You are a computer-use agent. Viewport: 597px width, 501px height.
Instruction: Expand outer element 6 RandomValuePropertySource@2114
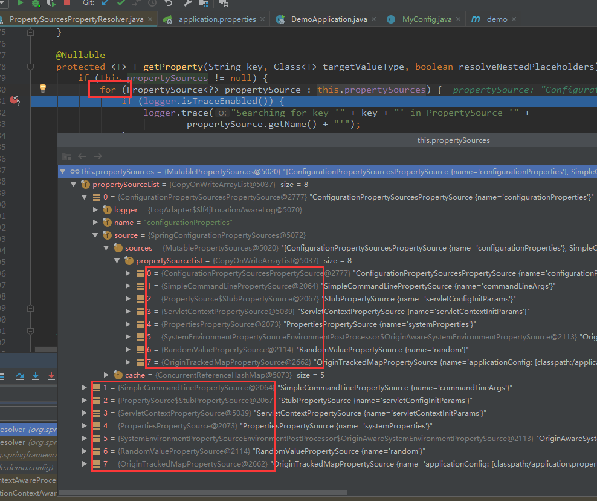[85, 451]
